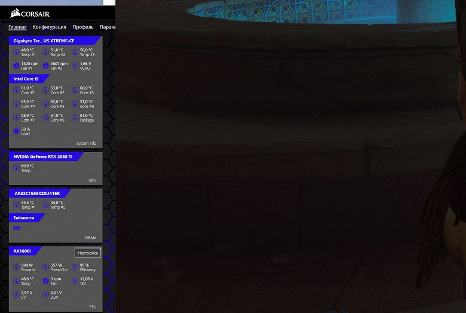The image size is (466, 313).
Task: Click the Core #1 temperature icon
Action: tap(16, 90)
